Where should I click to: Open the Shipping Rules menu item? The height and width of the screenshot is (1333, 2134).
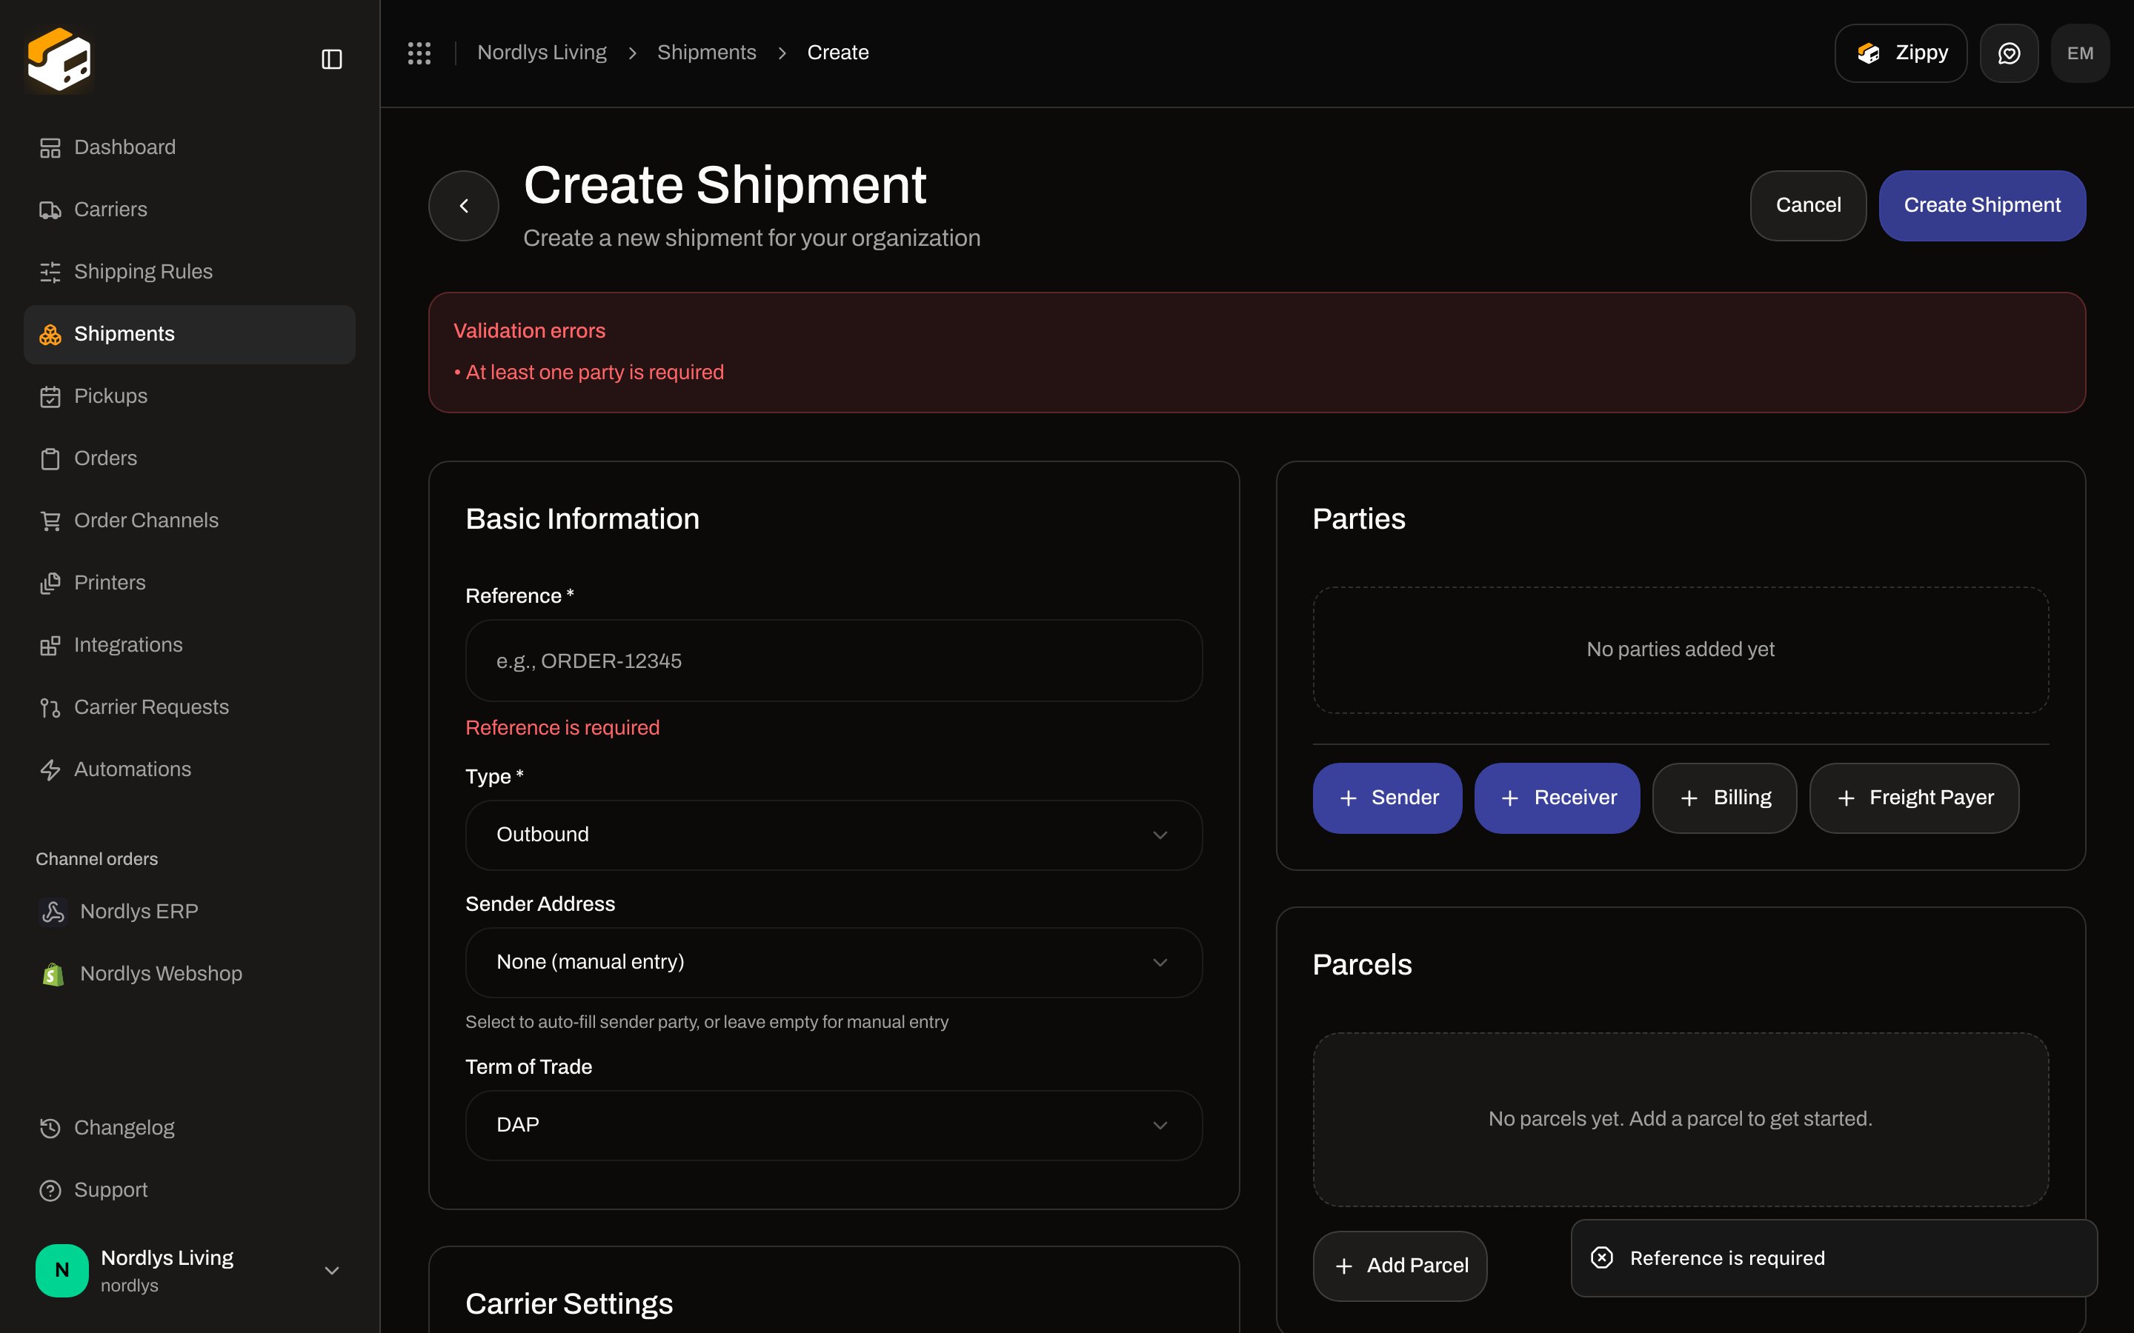(x=190, y=272)
